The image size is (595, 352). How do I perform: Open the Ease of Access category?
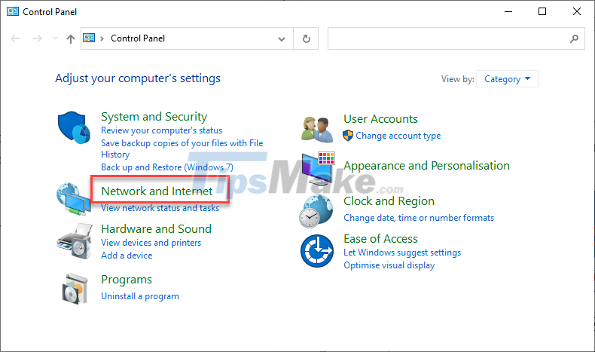[380, 239]
